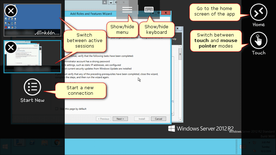Open Server Manager from the taskbar

point(19,143)
